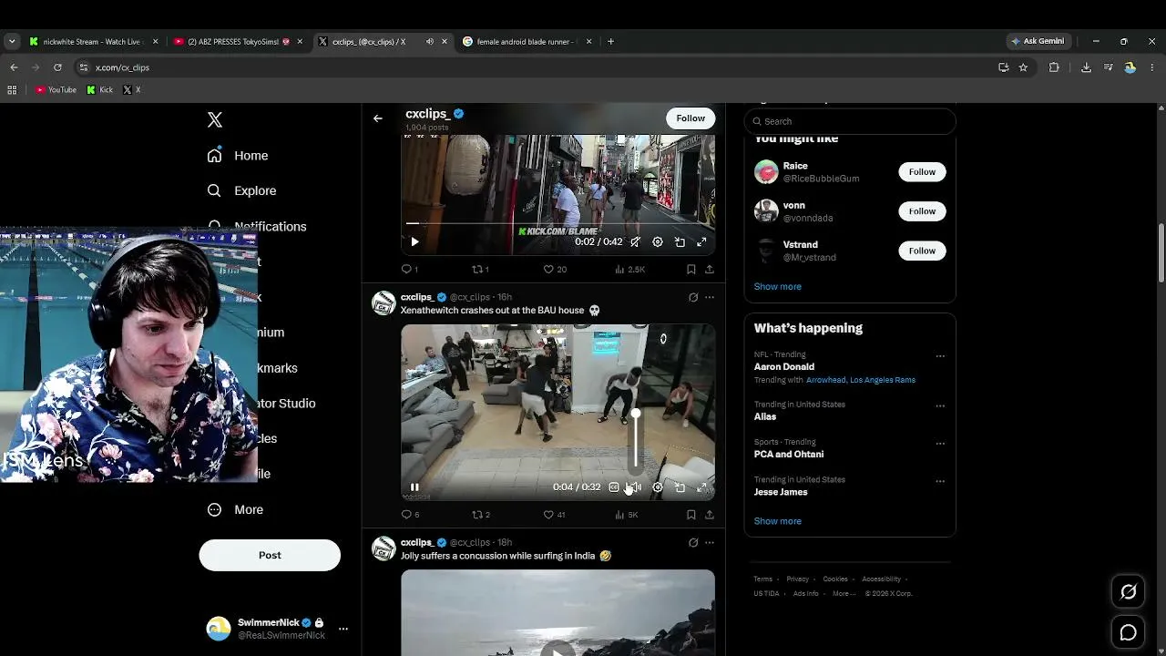Screen dimensions: 1166x656
Task: Unmute the first video
Action: [x=635, y=242]
